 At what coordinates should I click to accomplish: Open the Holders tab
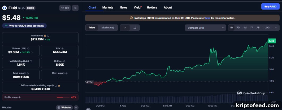click(152, 7)
